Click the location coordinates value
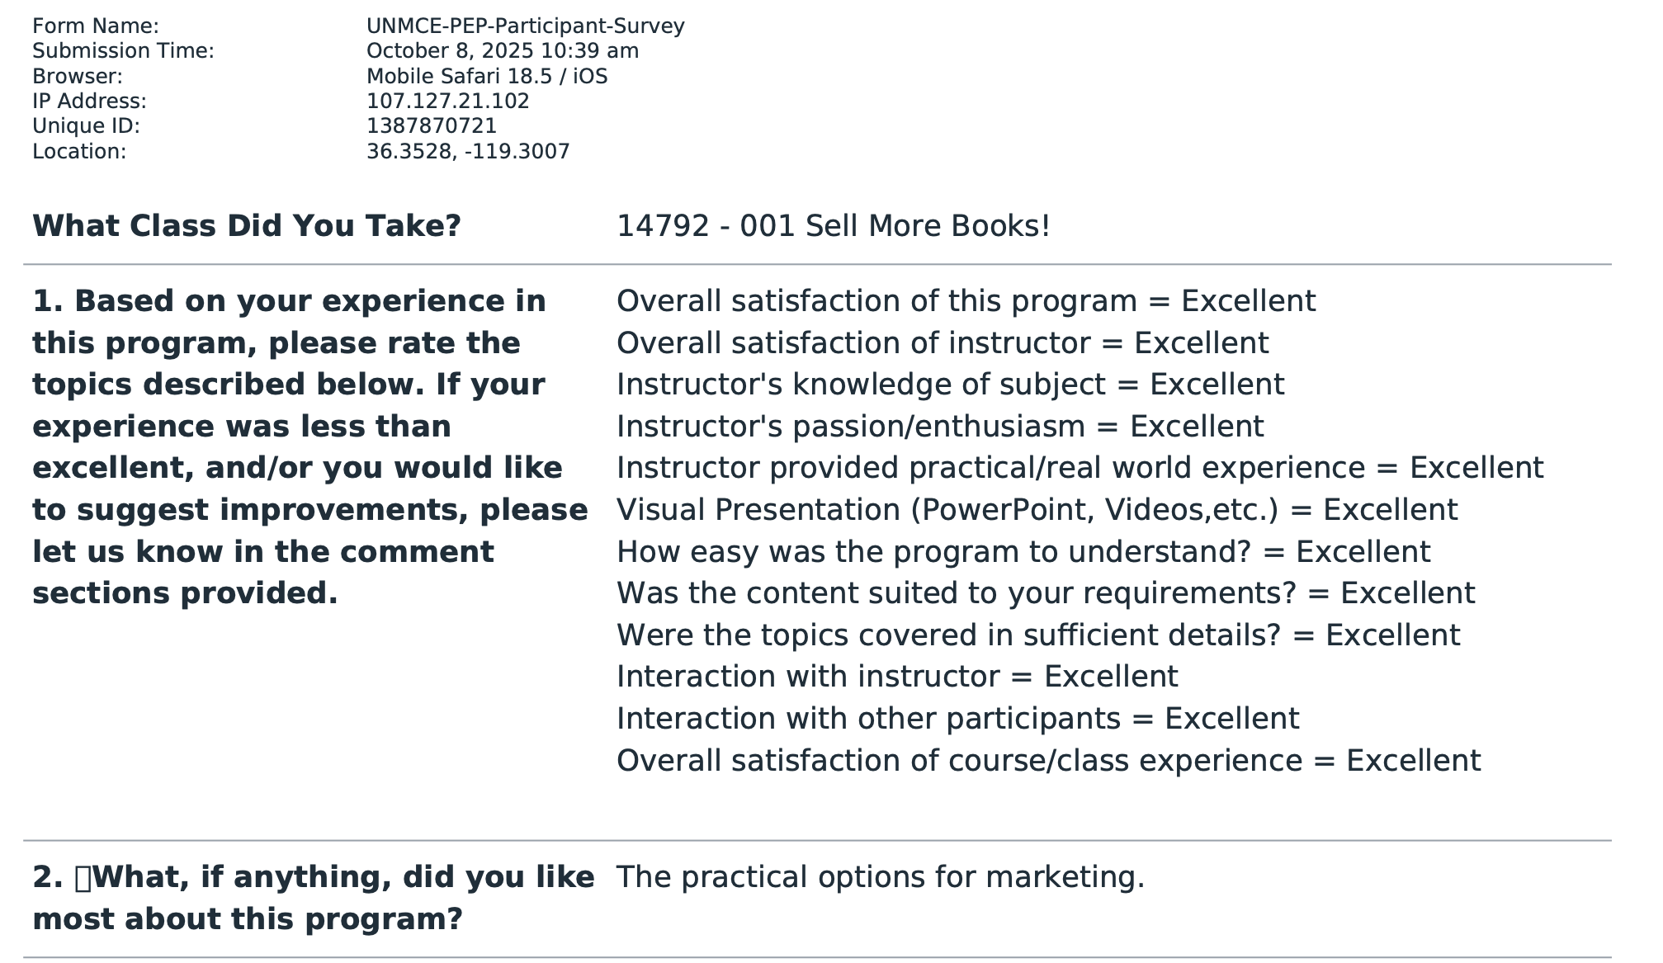 pyautogui.click(x=467, y=152)
